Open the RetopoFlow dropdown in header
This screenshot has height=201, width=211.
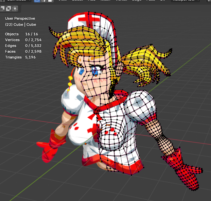click(x=186, y=1)
